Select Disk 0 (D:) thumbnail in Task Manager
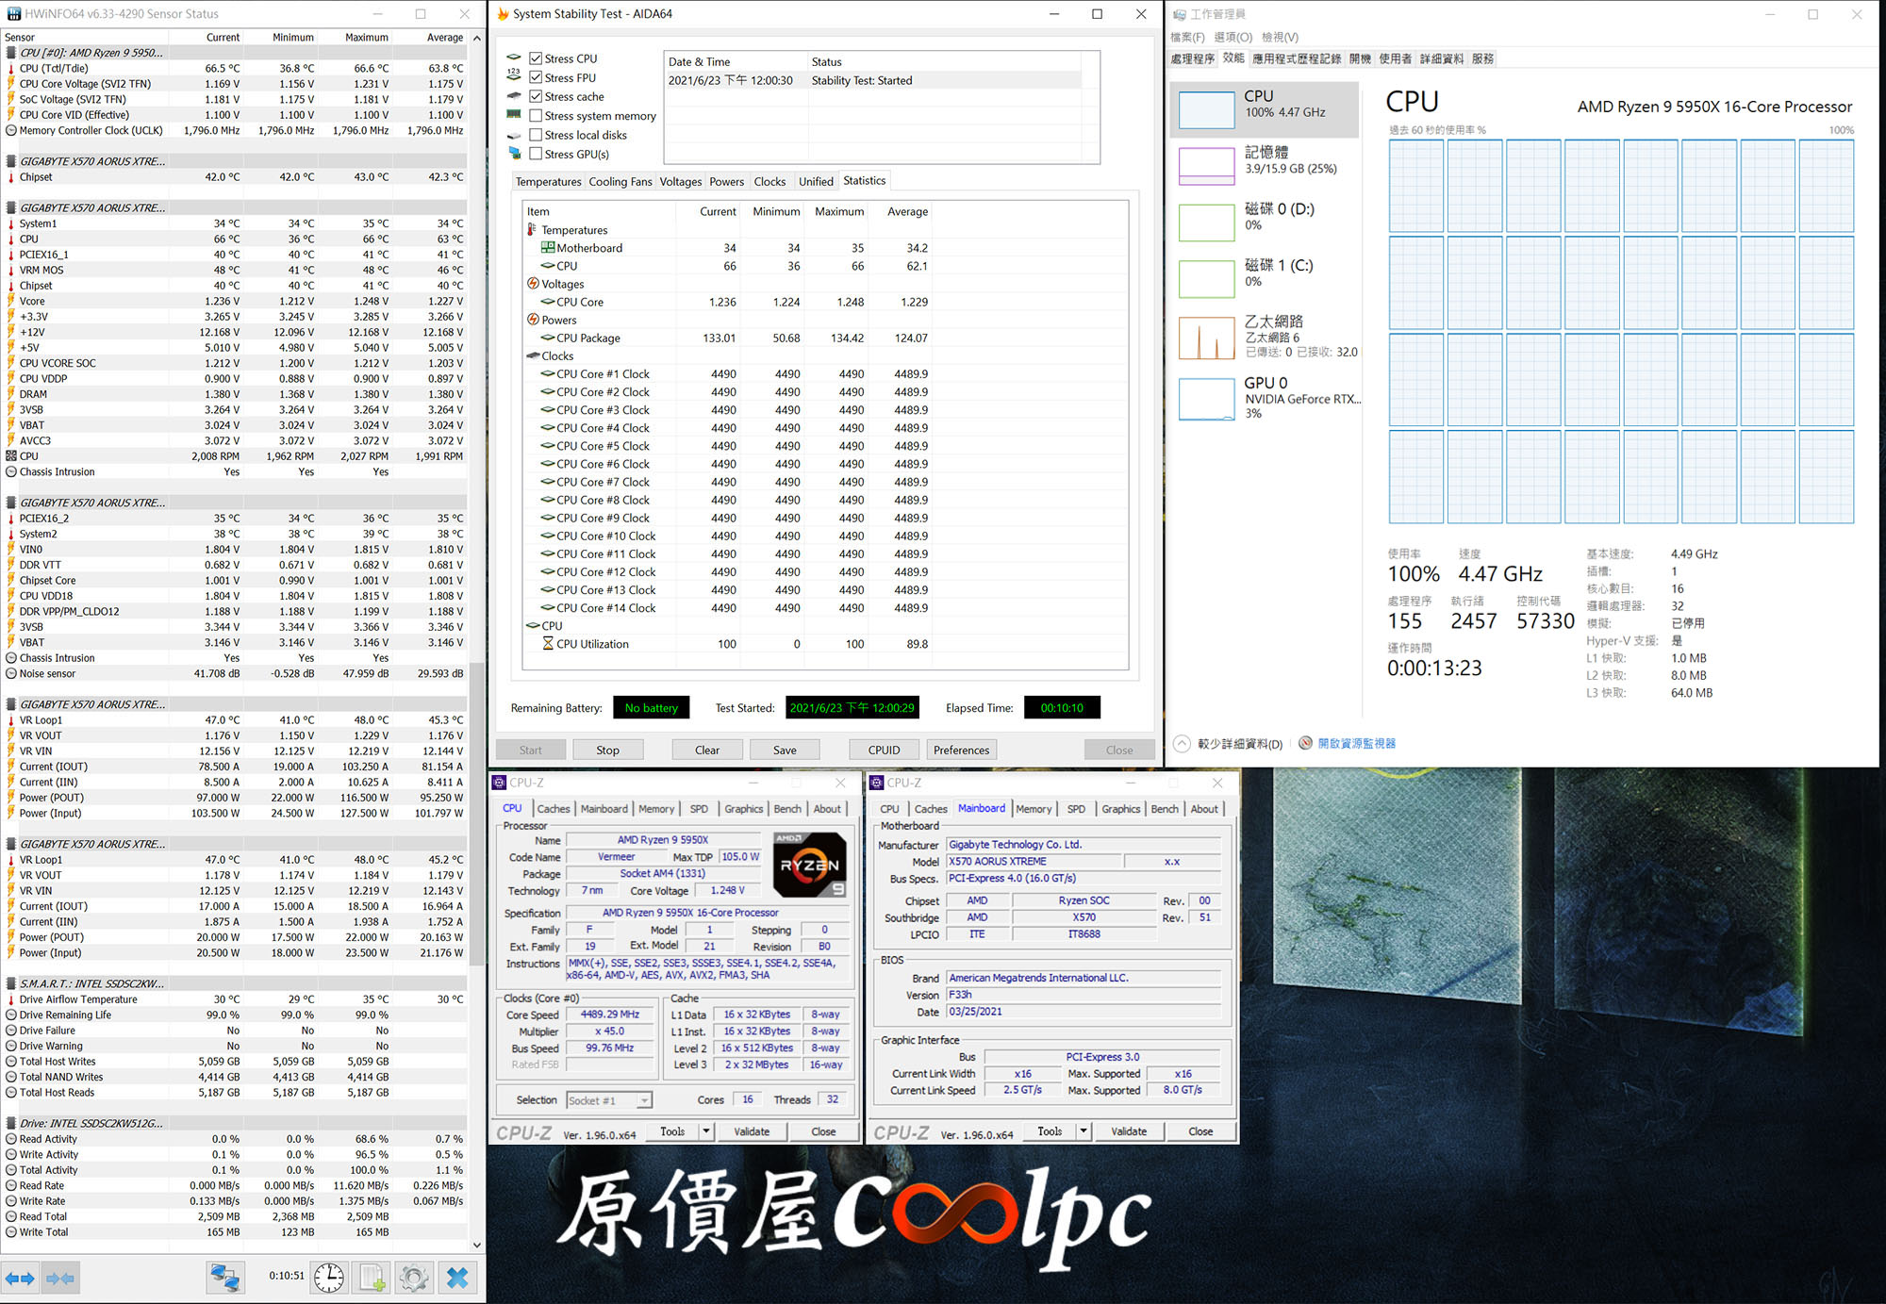 coord(1206,223)
